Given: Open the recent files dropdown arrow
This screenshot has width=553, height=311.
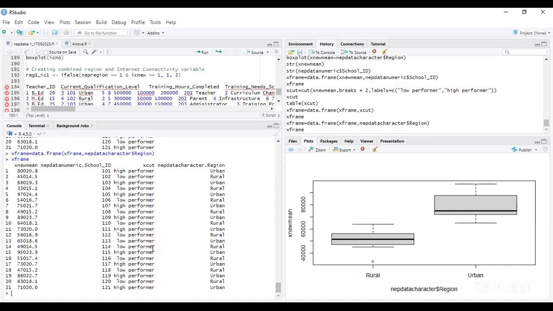Looking at the screenshot, I should coord(38,33).
